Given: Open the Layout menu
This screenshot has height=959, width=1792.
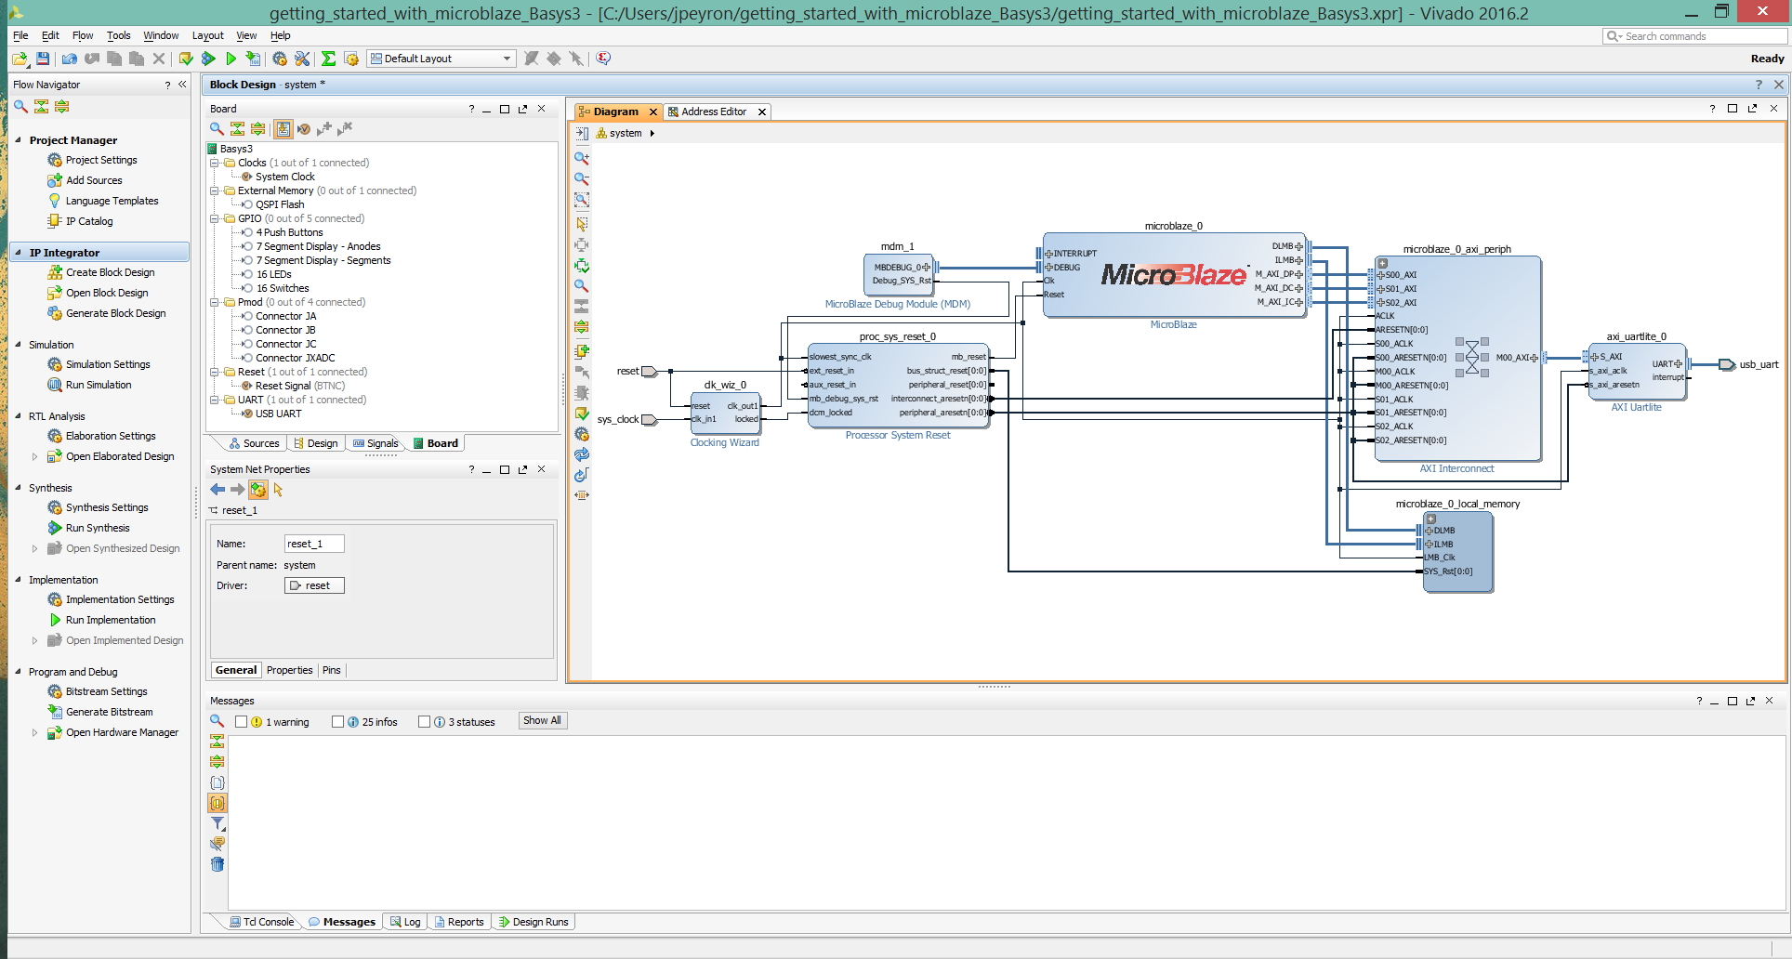Looking at the screenshot, I should tap(207, 35).
